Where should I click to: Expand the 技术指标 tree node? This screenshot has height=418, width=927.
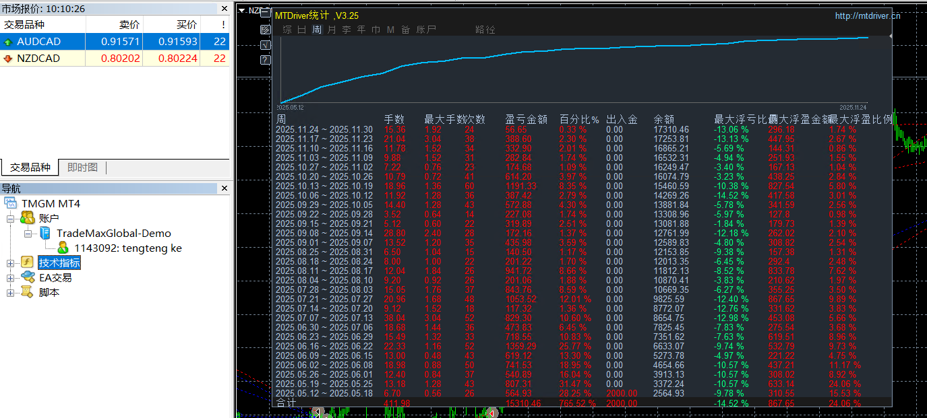10,263
